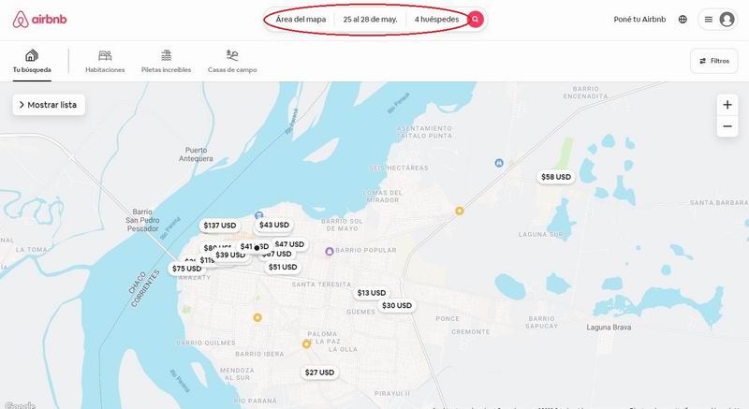This screenshot has width=749, height=409.
Task: Click the Airbnb logo
Action: pos(39,20)
